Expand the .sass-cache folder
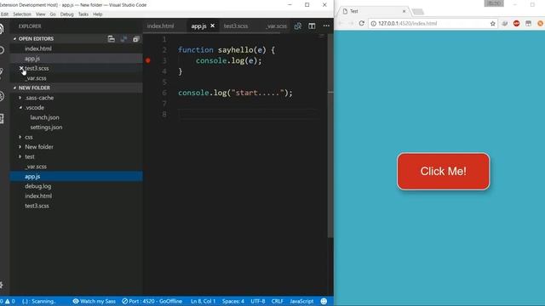The width and height of the screenshot is (545, 306). pos(20,98)
